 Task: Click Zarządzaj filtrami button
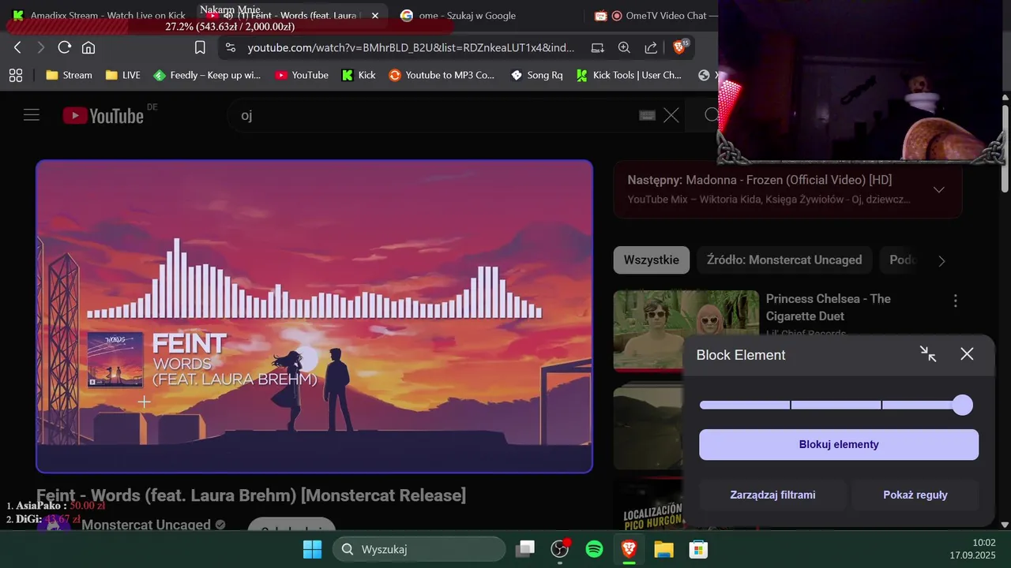(x=772, y=495)
